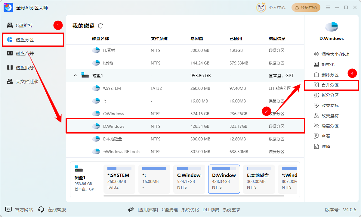The image size is (361, 217).
Task: Open 在线客服 support
Action: 52,209
